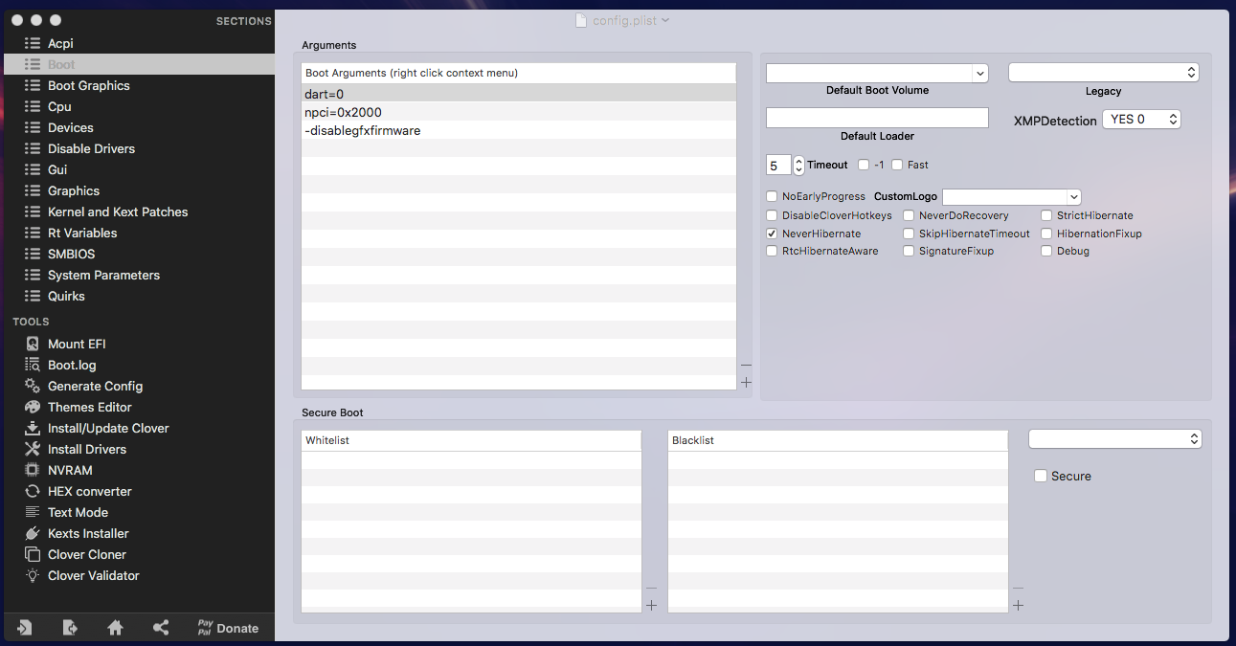The image size is (1236, 646).
Task: Click the Generate Config gears icon
Action: [33, 386]
